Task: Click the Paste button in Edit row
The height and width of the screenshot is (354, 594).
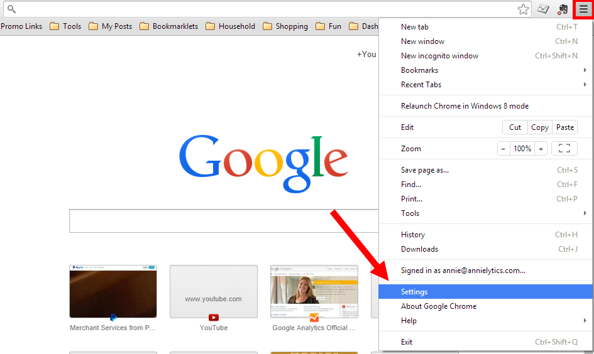Action: click(565, 127)
